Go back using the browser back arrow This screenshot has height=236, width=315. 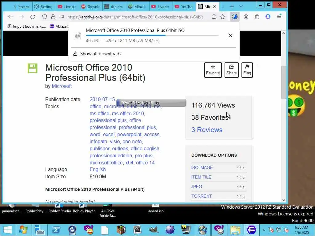[x=10, y=17]
